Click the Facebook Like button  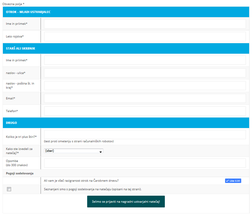(233, 181)
